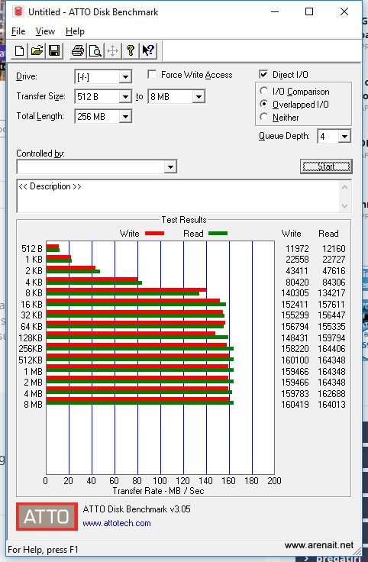The width and height of the screenshot is (368, 562).
Task: Click the 16 KB green read bar
Action: 136,305
